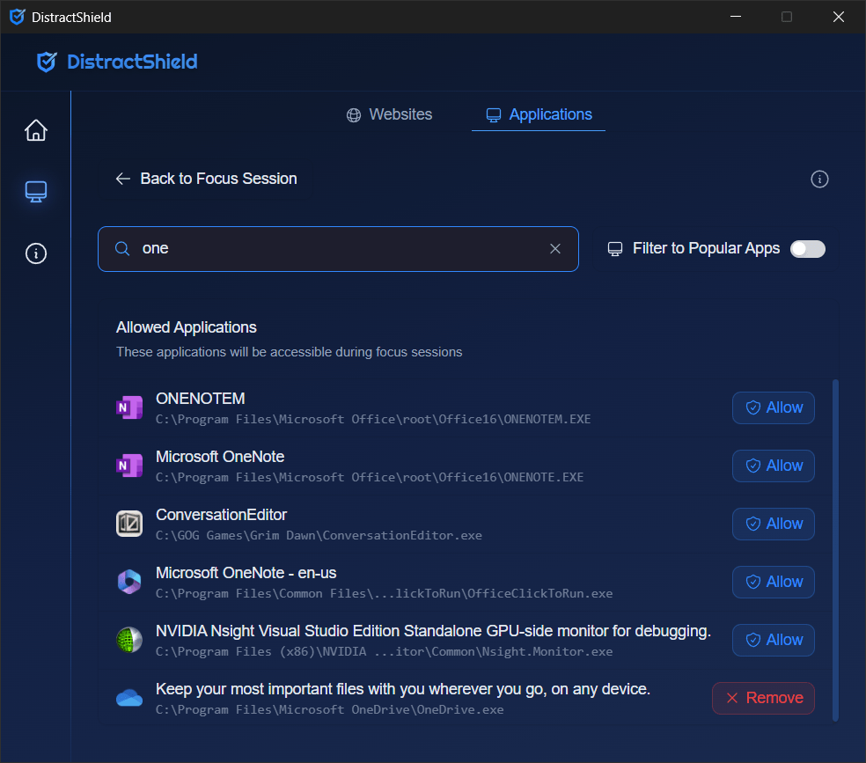Switch to the Websites tab

coord(389,114)
